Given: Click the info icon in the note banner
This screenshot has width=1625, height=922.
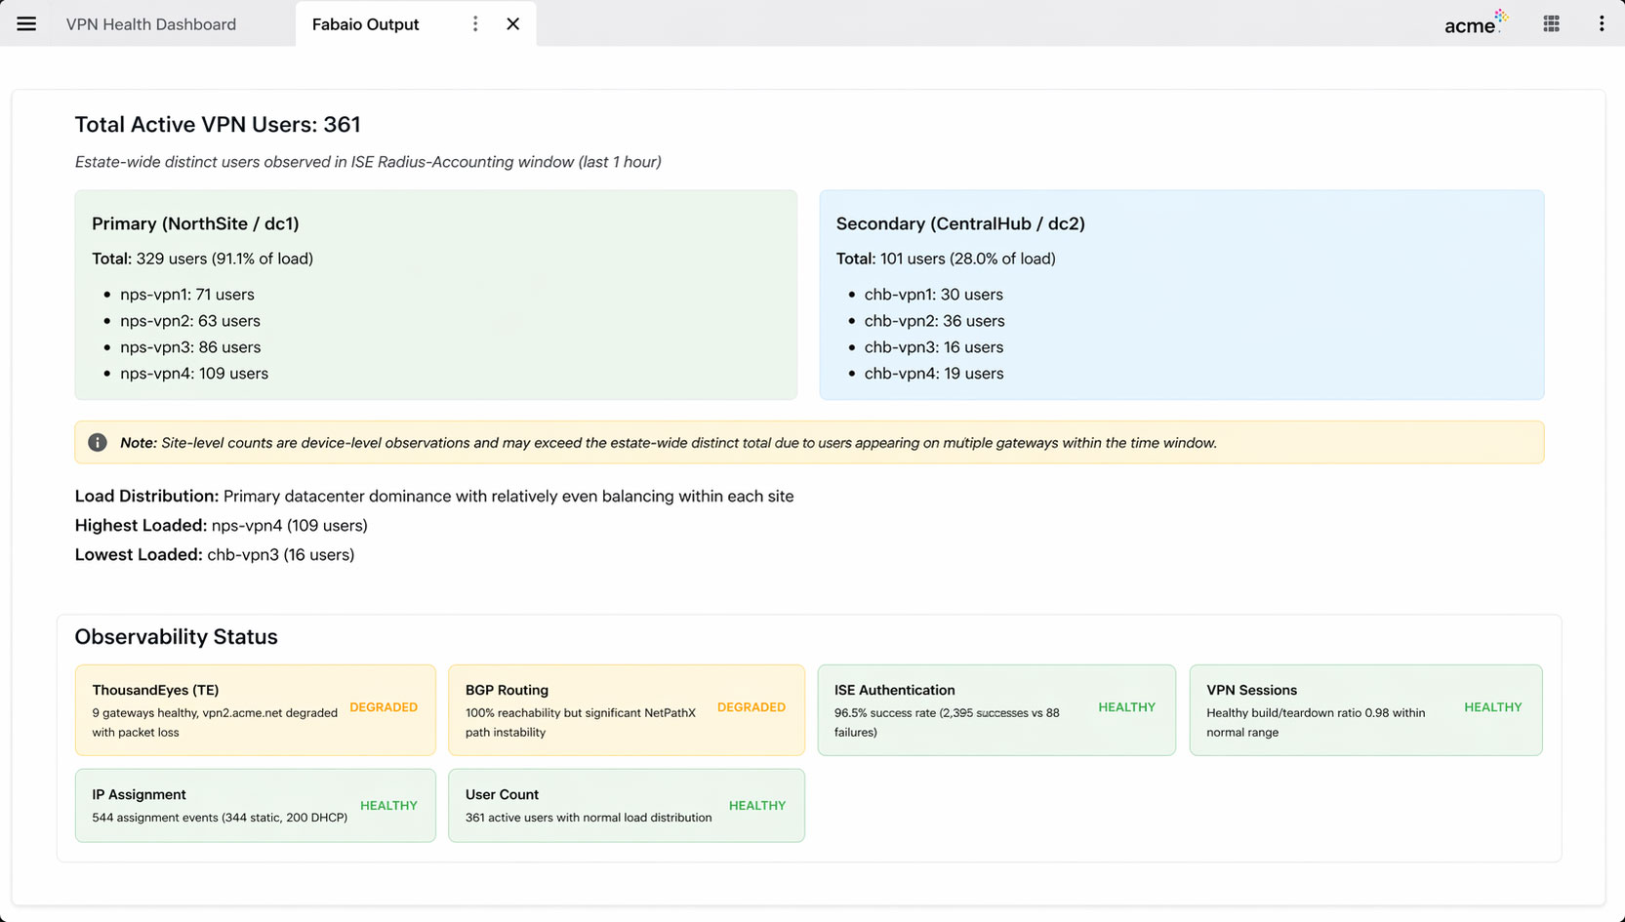Looking at the screenshot, I should pyautogui.click(x=98, y=443).
